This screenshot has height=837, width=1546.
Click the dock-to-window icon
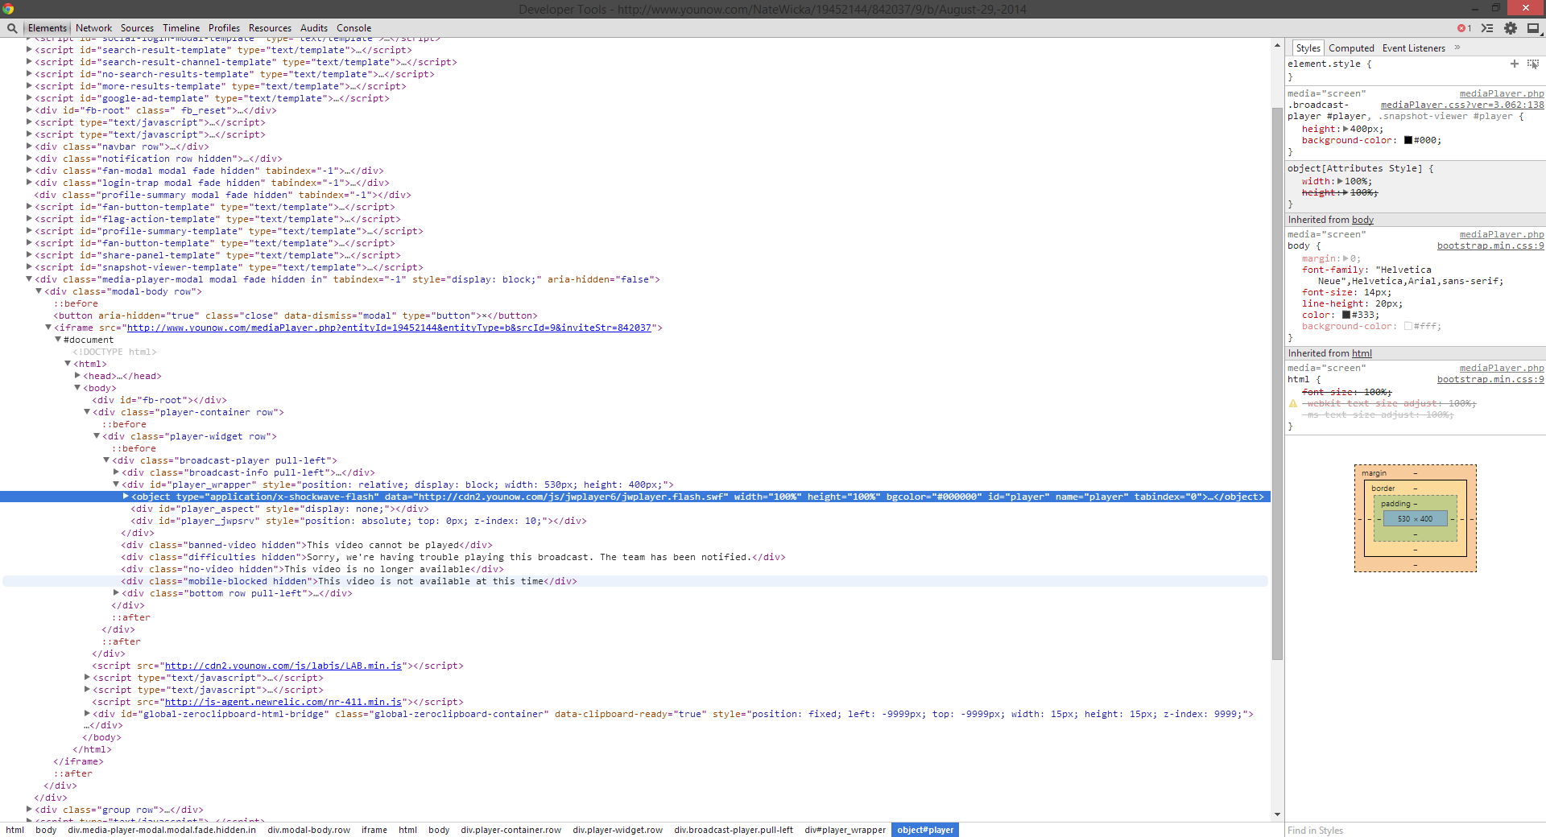point(1534,28)
